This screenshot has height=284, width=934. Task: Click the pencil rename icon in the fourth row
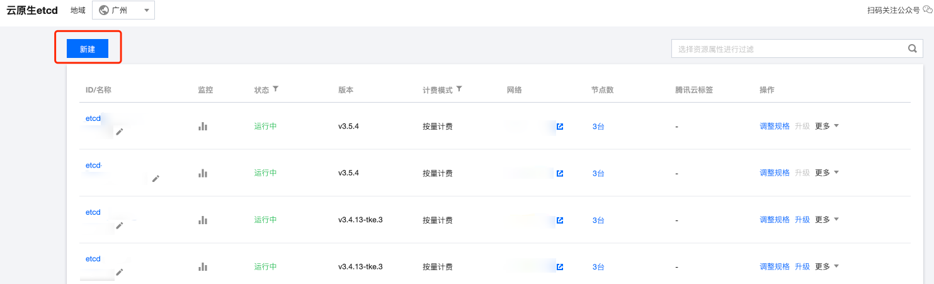pyautogui.click(x=119, y=272)
